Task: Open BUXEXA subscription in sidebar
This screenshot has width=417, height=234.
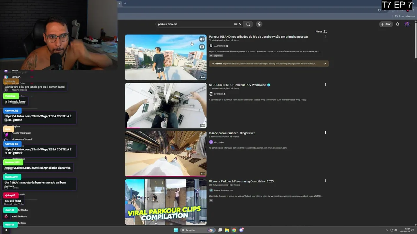Action: [x=16, y=77]
